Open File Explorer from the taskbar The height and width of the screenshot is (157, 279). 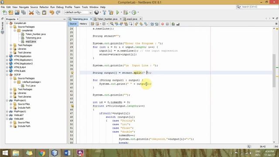(x=16, y=153)
